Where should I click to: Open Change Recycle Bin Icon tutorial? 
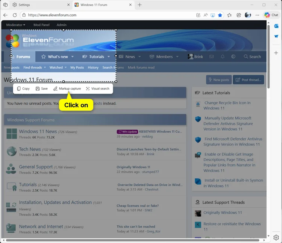pos(227,105)
